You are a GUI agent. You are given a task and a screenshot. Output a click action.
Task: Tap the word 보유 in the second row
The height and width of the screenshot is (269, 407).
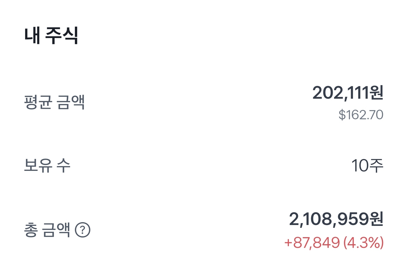click(38, 165)
